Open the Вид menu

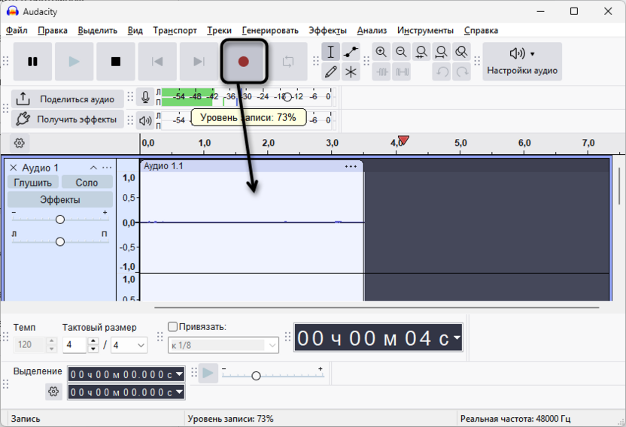(x=135, y=30)
